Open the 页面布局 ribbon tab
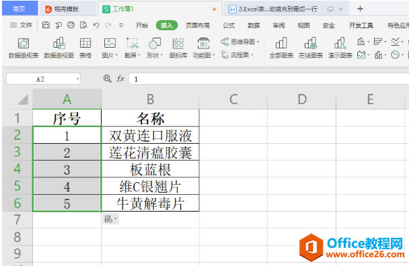The image size is (409, 266). coord(198,26)
